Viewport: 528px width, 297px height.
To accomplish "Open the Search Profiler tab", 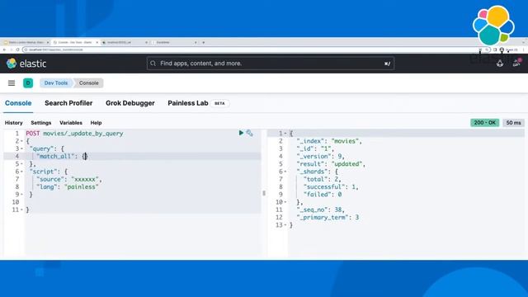I will click(68, 103).
